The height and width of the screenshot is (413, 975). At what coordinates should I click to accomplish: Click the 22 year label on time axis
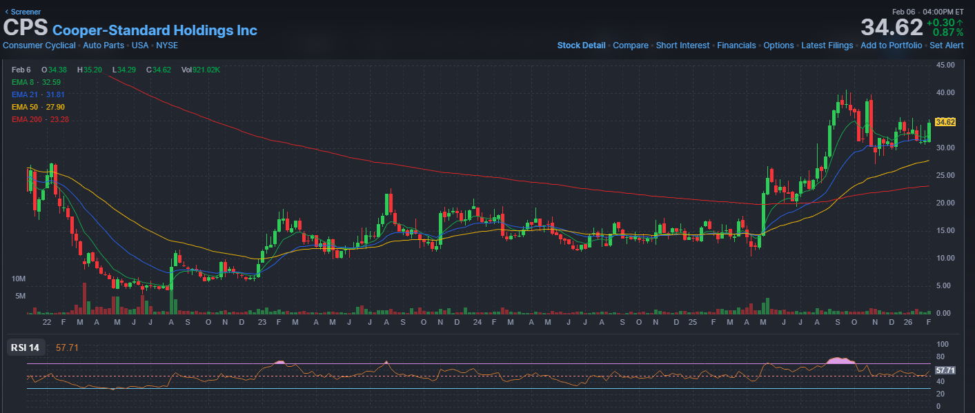click(x=46, y=322)
